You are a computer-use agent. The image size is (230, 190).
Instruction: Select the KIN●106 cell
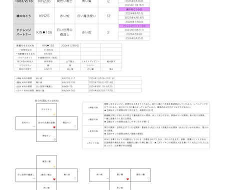coord(44,32)
